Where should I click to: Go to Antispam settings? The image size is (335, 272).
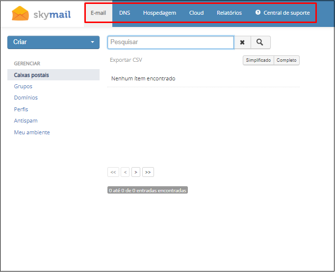point(26,121)
